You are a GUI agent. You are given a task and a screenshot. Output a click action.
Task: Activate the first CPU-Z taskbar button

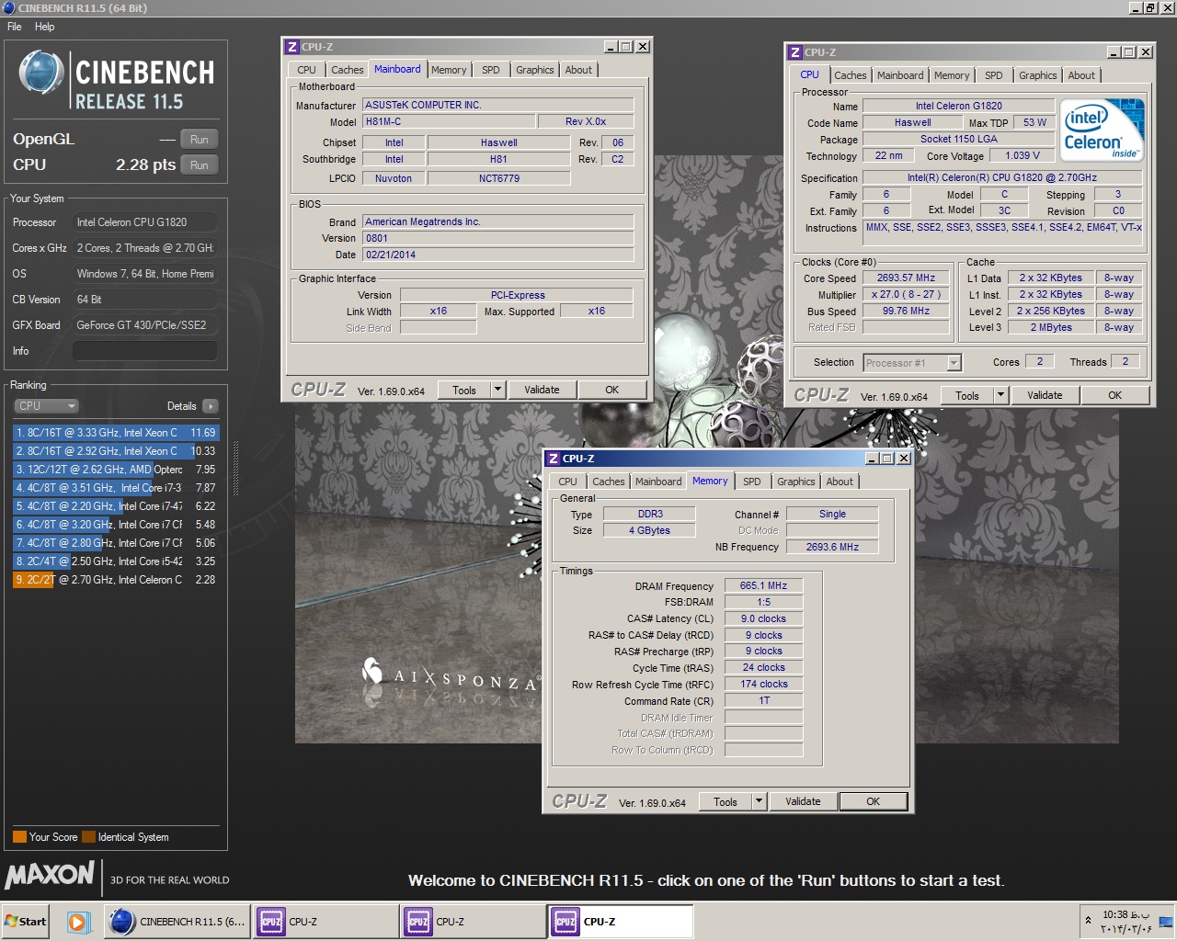(x=326, y=922)
